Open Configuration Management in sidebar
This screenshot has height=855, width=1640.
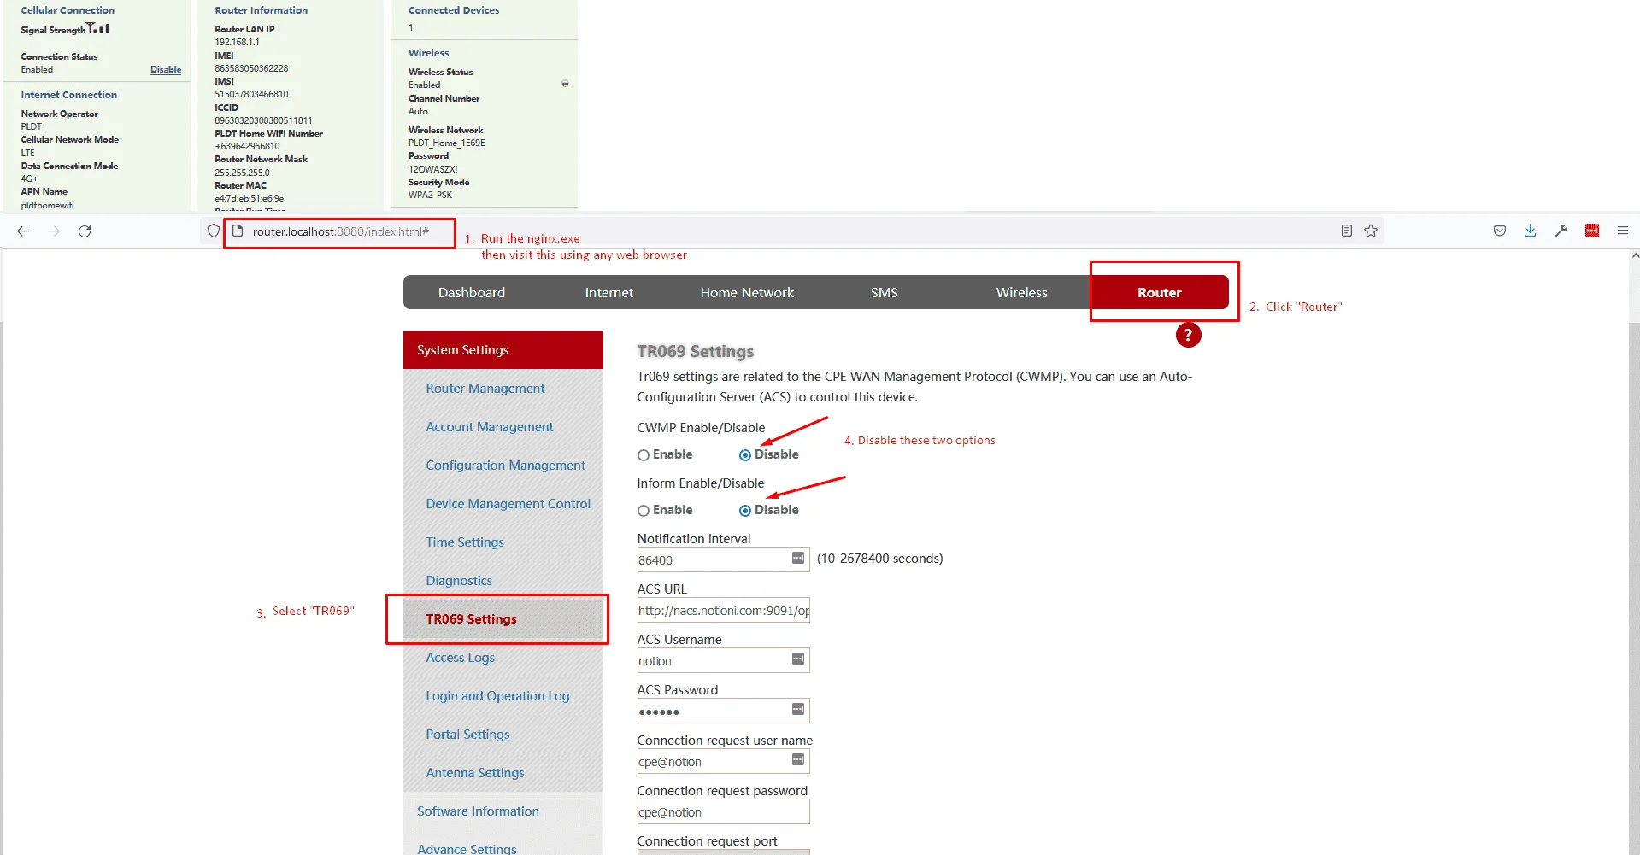pyautogui.click(x=506, y=466)
